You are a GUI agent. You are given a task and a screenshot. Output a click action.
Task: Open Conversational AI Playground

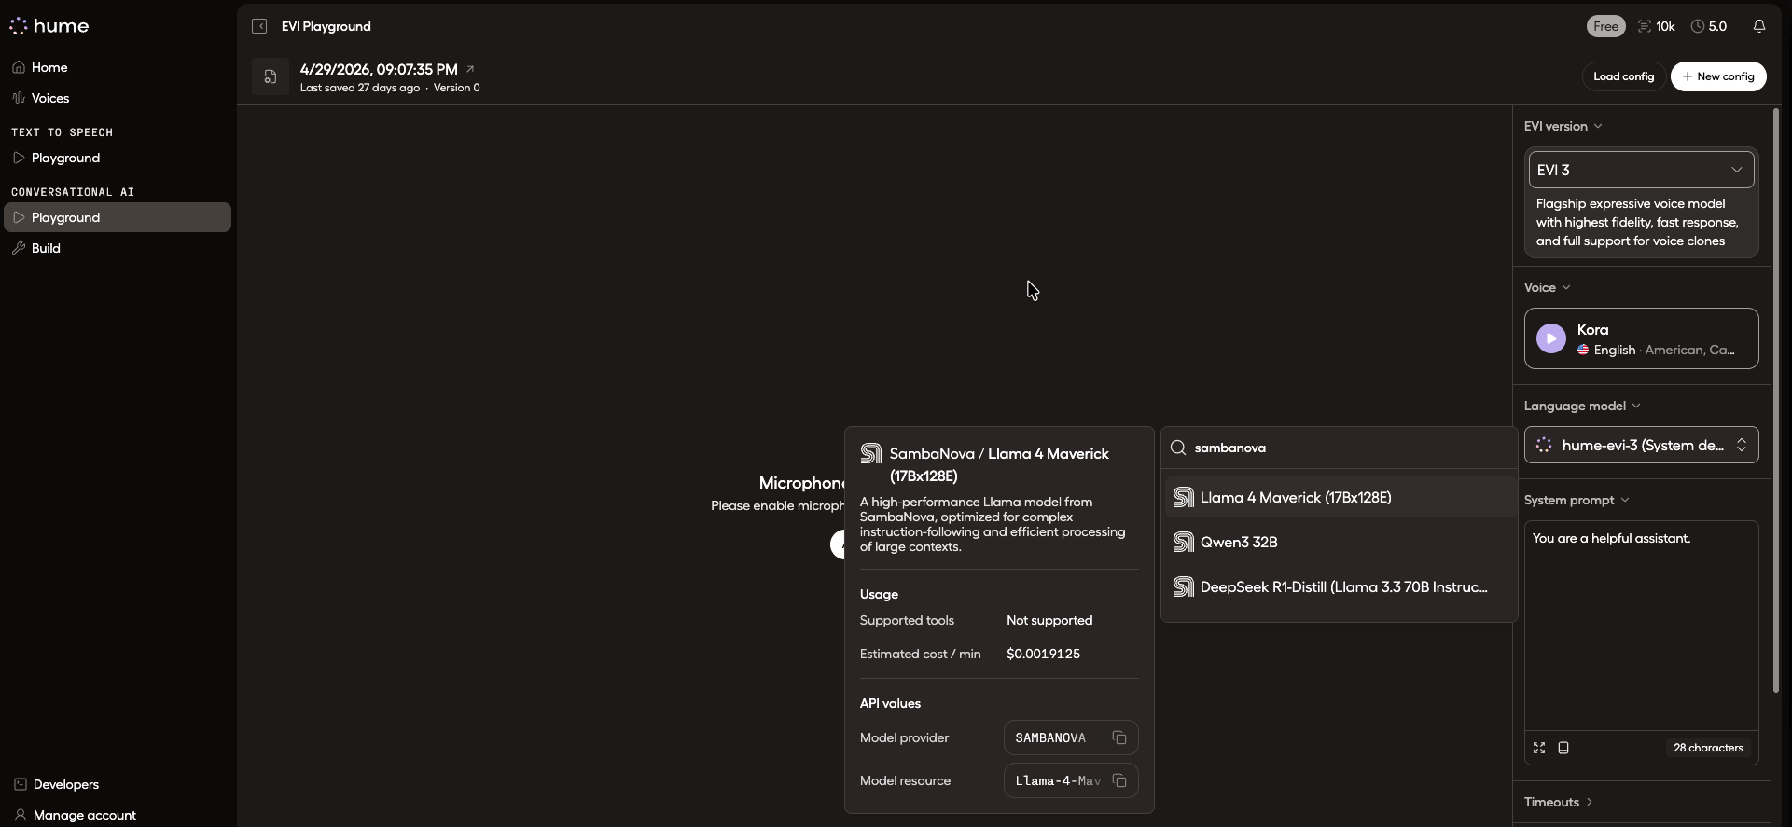[118, 217]
